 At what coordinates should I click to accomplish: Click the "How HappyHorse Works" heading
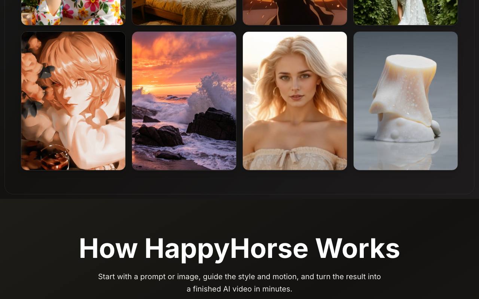239,249
